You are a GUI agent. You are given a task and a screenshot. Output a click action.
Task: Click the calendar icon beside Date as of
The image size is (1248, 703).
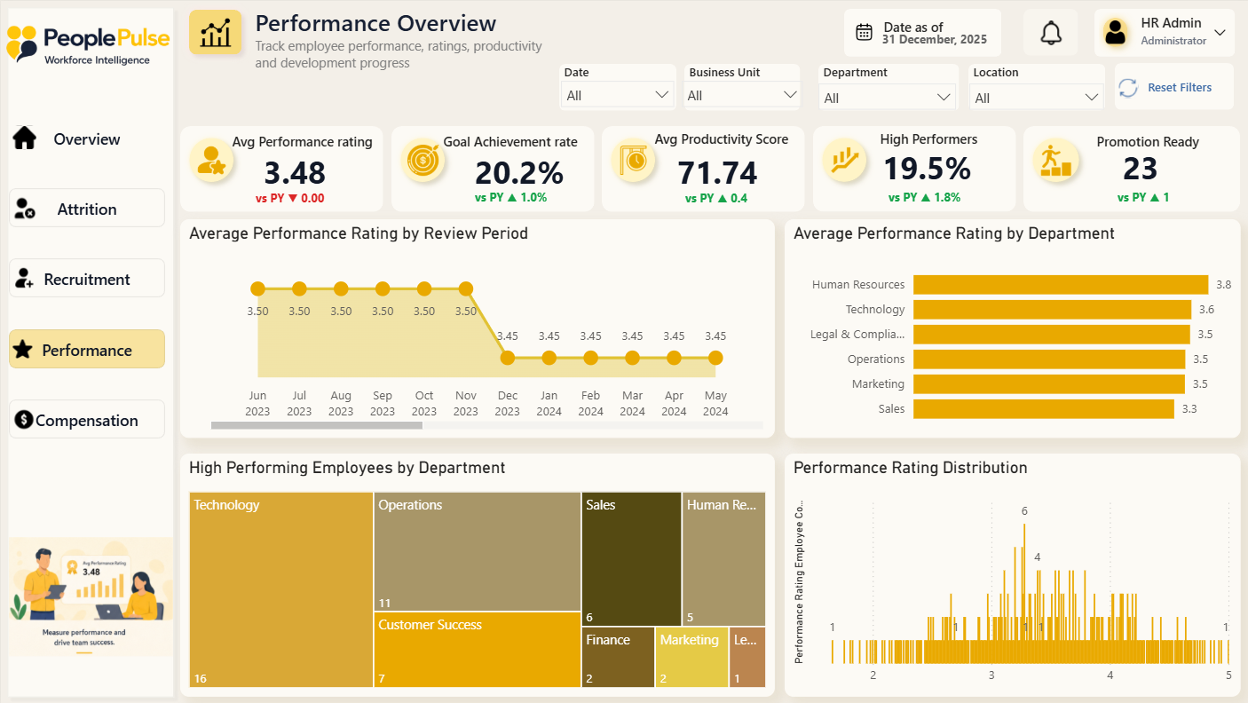point(864,33)
